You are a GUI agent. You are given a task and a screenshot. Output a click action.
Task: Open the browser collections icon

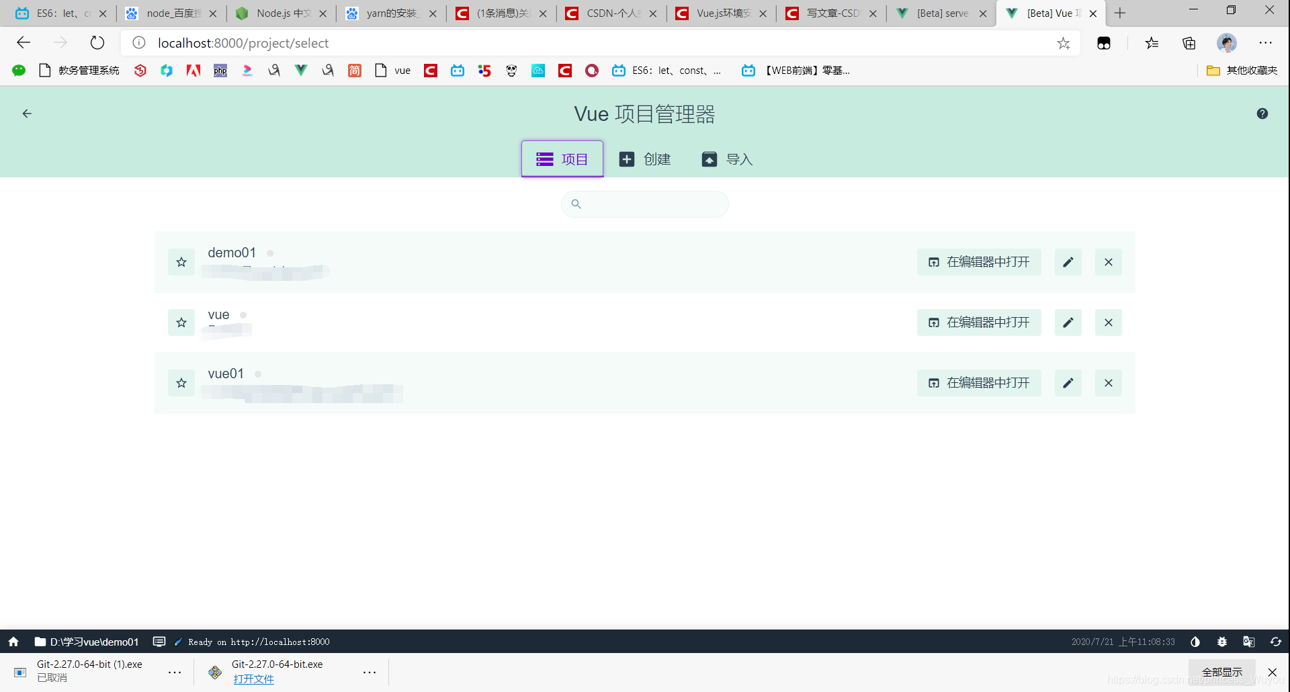tap(1189, 43)
